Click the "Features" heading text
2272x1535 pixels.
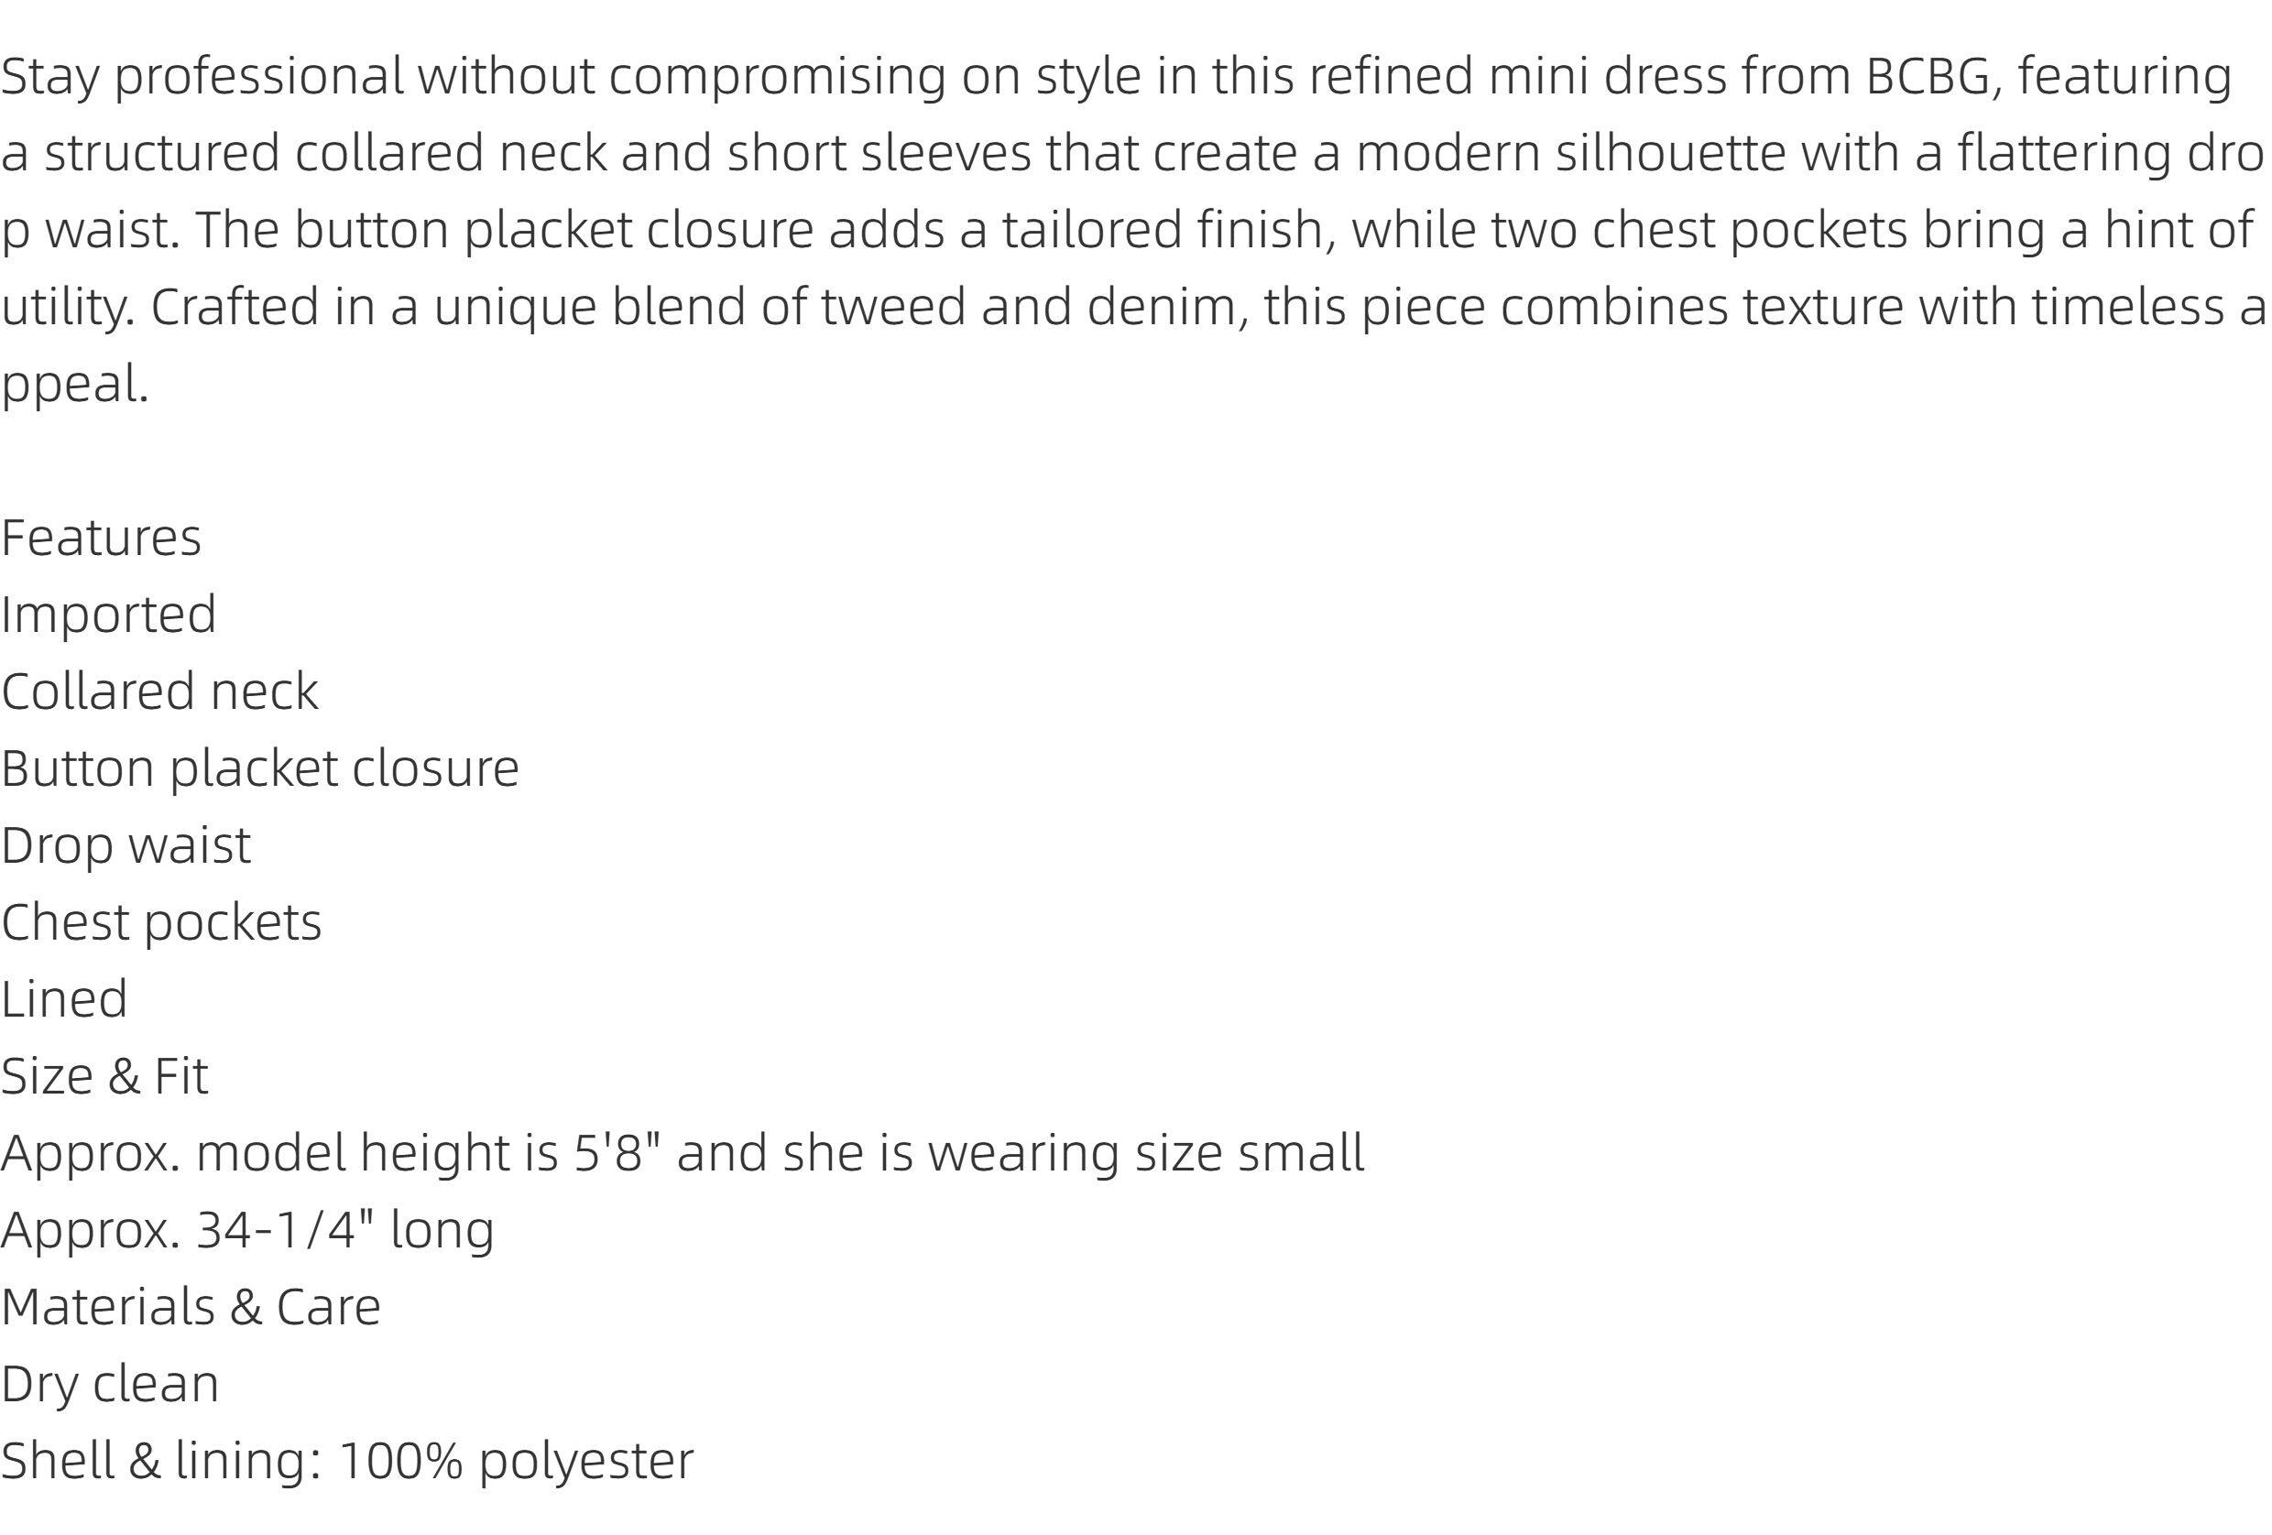[101, 538]
